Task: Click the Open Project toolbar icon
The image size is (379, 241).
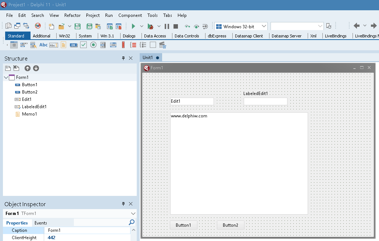Action: (98, 26)
